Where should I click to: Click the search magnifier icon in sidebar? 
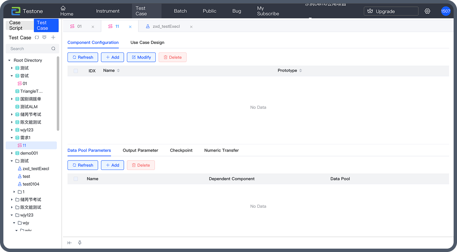53,49
